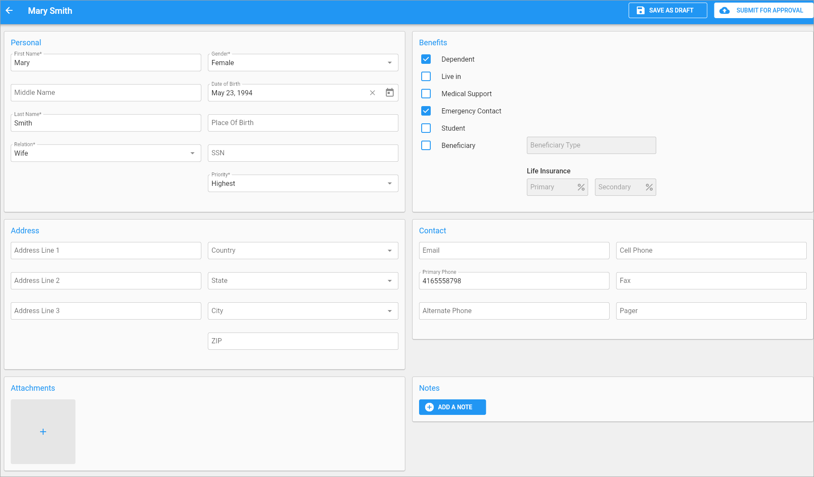Click the Mary Smith page title
814x477 pixels.
coord(50,11)
